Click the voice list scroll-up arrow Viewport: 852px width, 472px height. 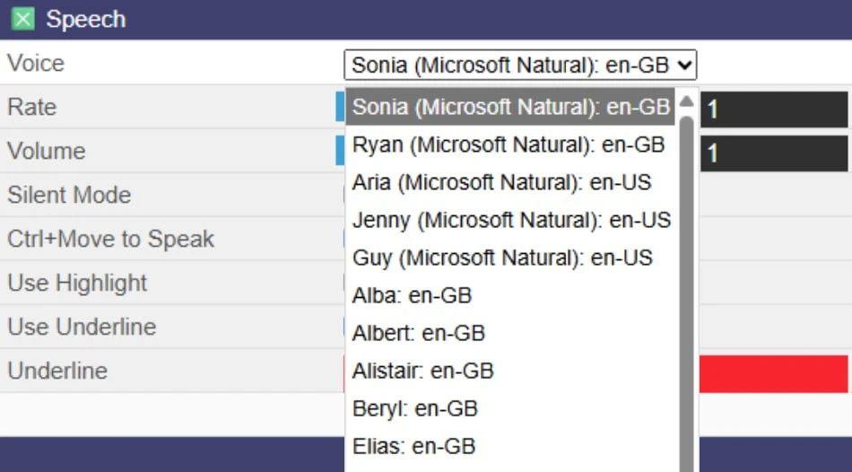[686, 101]
